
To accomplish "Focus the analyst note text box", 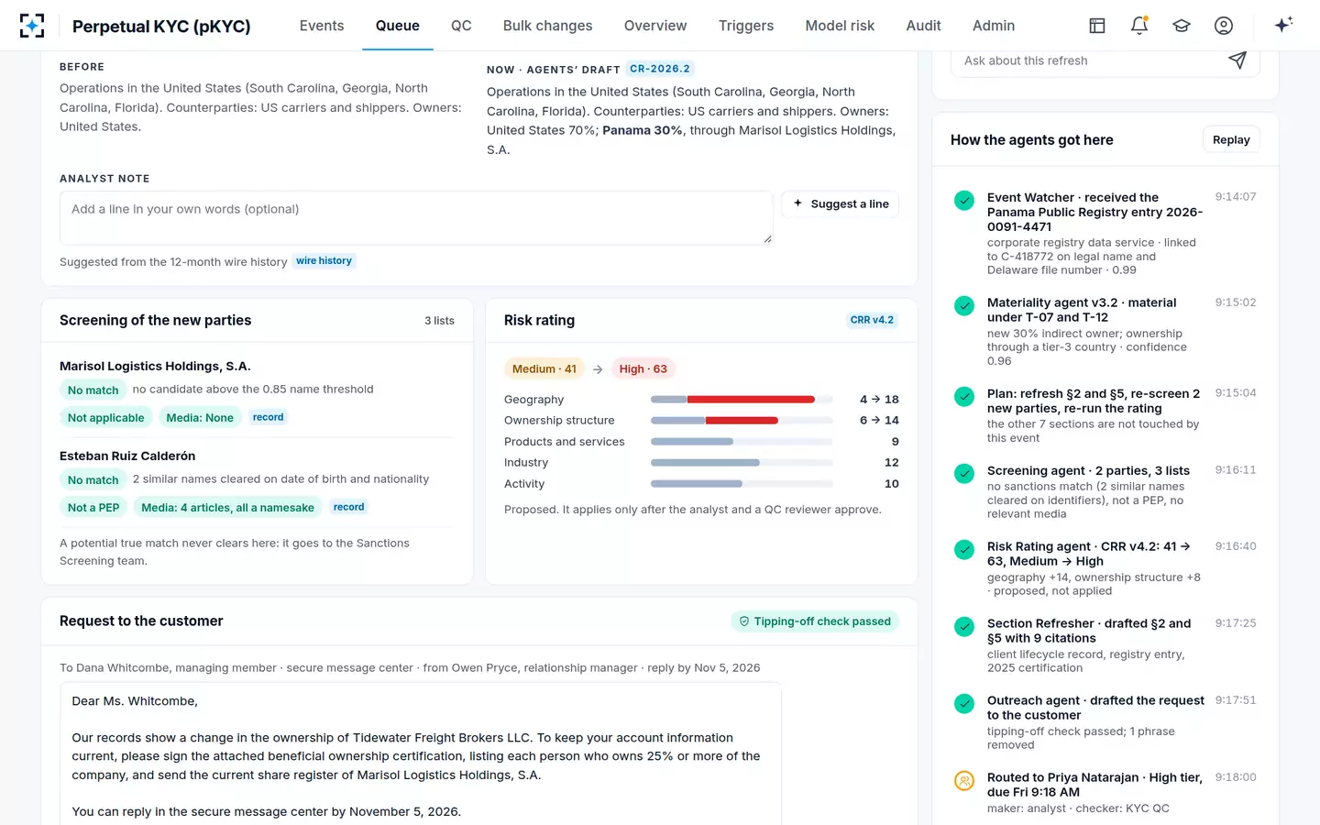I will tap(416, 217).
